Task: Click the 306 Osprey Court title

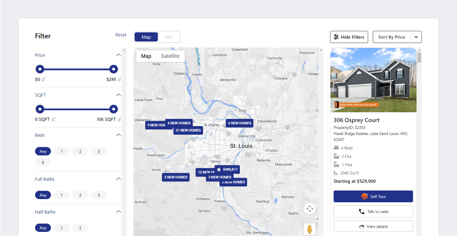Action: 356,120
